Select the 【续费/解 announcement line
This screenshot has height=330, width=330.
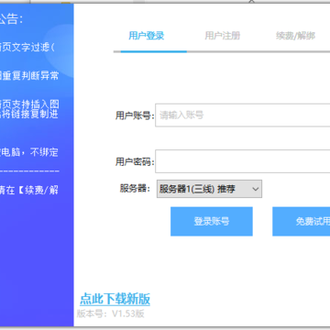pyautogui.click(x=29, y=191)
